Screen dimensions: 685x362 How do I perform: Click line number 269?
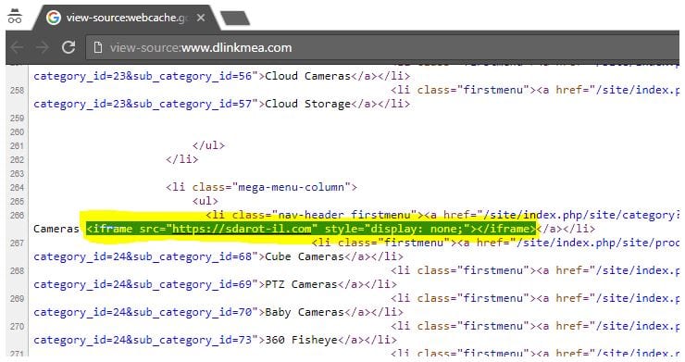click(17, 299)
